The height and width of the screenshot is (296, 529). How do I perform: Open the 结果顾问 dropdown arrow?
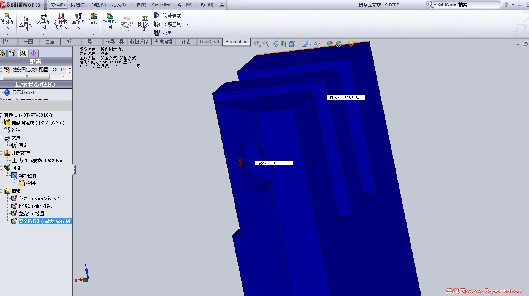pos(110,34)
